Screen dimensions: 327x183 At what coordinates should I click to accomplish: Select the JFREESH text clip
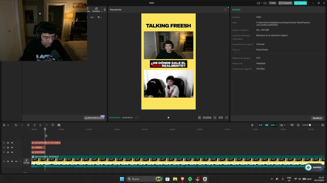38,147
